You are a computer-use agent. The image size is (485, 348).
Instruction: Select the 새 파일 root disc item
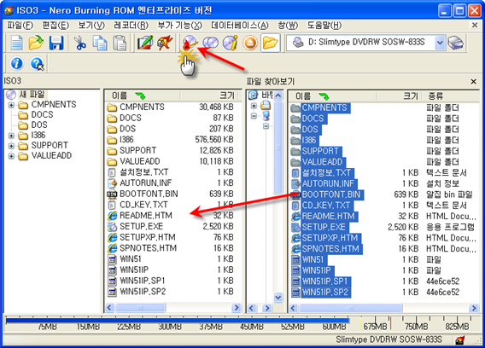pos(26,95)
